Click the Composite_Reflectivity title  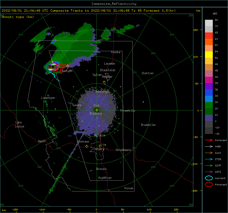pyautogui.click(x=114, y=4)
